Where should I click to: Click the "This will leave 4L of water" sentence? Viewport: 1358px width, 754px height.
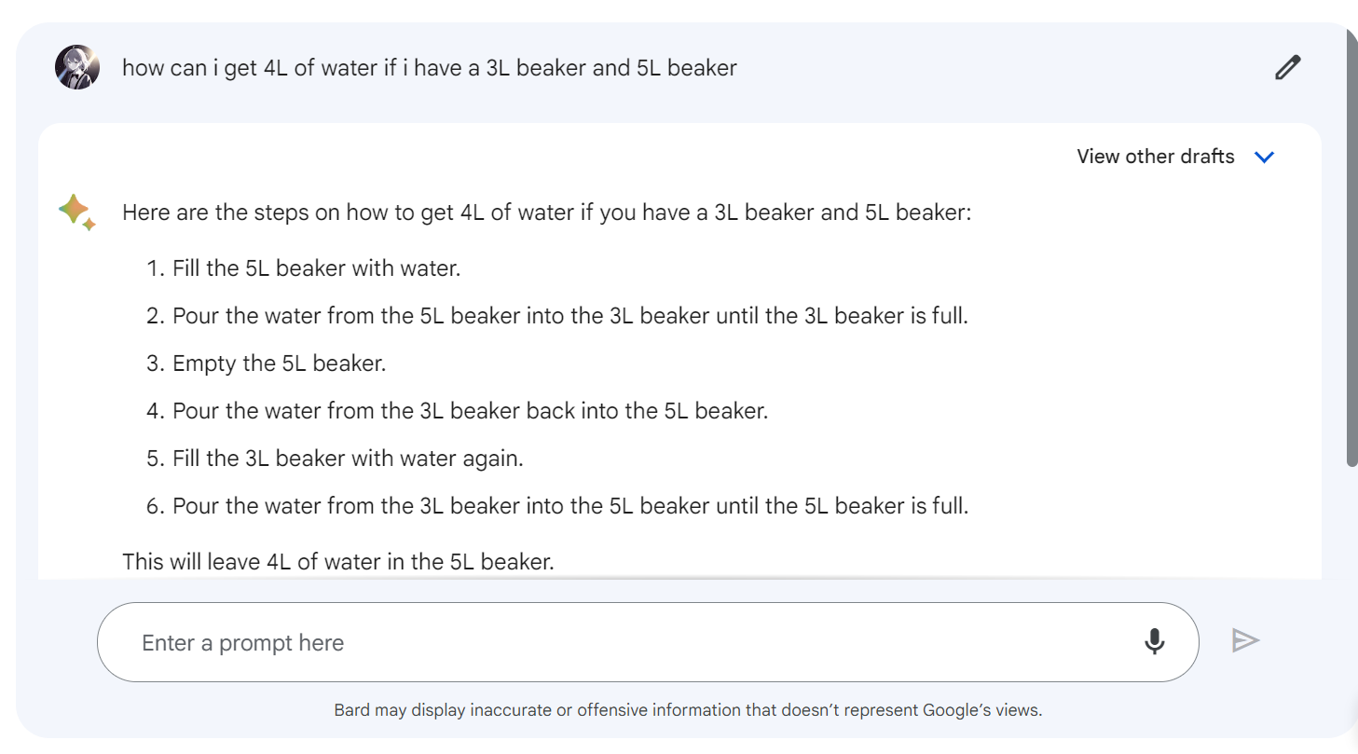(338, 561)
